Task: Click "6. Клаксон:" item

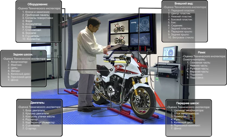Action: pos(30,27)
